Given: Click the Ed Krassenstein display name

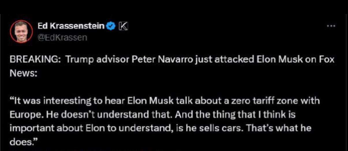Looking at the screenshot, I should [71, 26].
